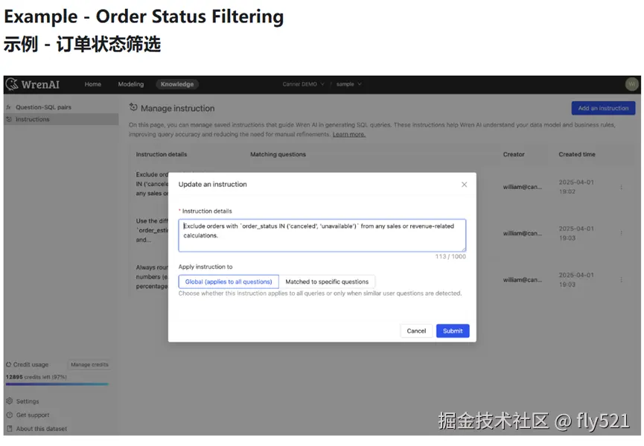Close the Update an instruction dialog
This screenshot has height=446, width=644.
464,185
